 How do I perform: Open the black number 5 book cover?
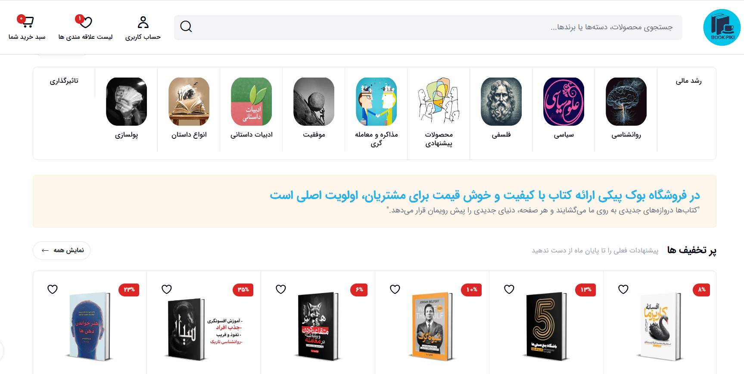(546, 326)
